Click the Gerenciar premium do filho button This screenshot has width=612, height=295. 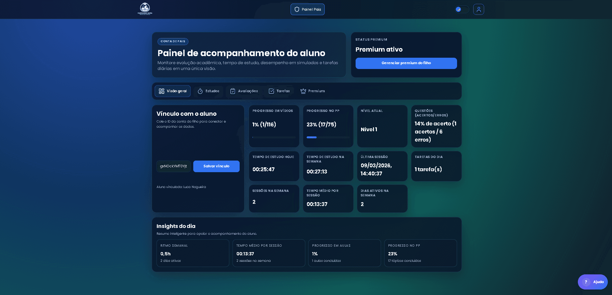[x=406, y=63]
